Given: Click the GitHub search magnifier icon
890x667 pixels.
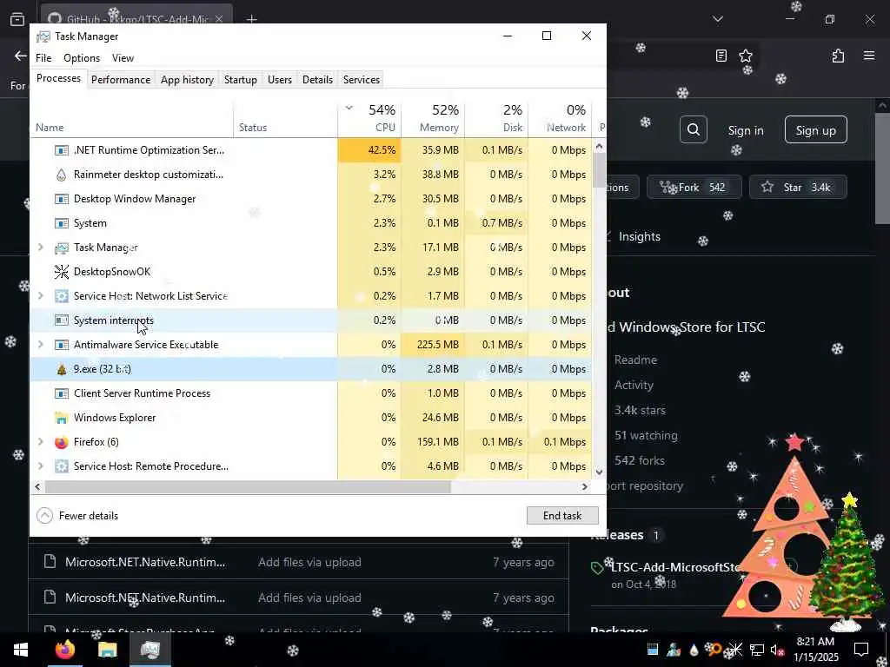Looking at the screenshot, I should (x=693, y=130).
